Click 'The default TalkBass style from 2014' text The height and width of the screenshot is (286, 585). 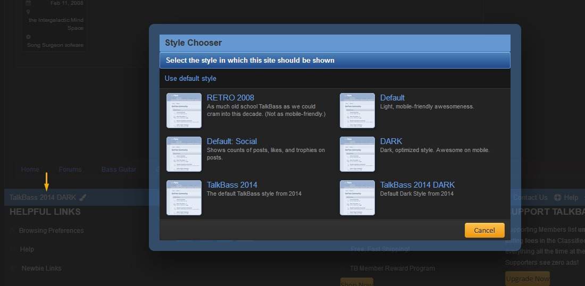[254, 194]
